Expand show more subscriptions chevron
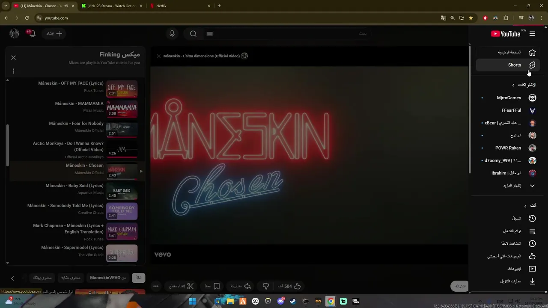 532,186
